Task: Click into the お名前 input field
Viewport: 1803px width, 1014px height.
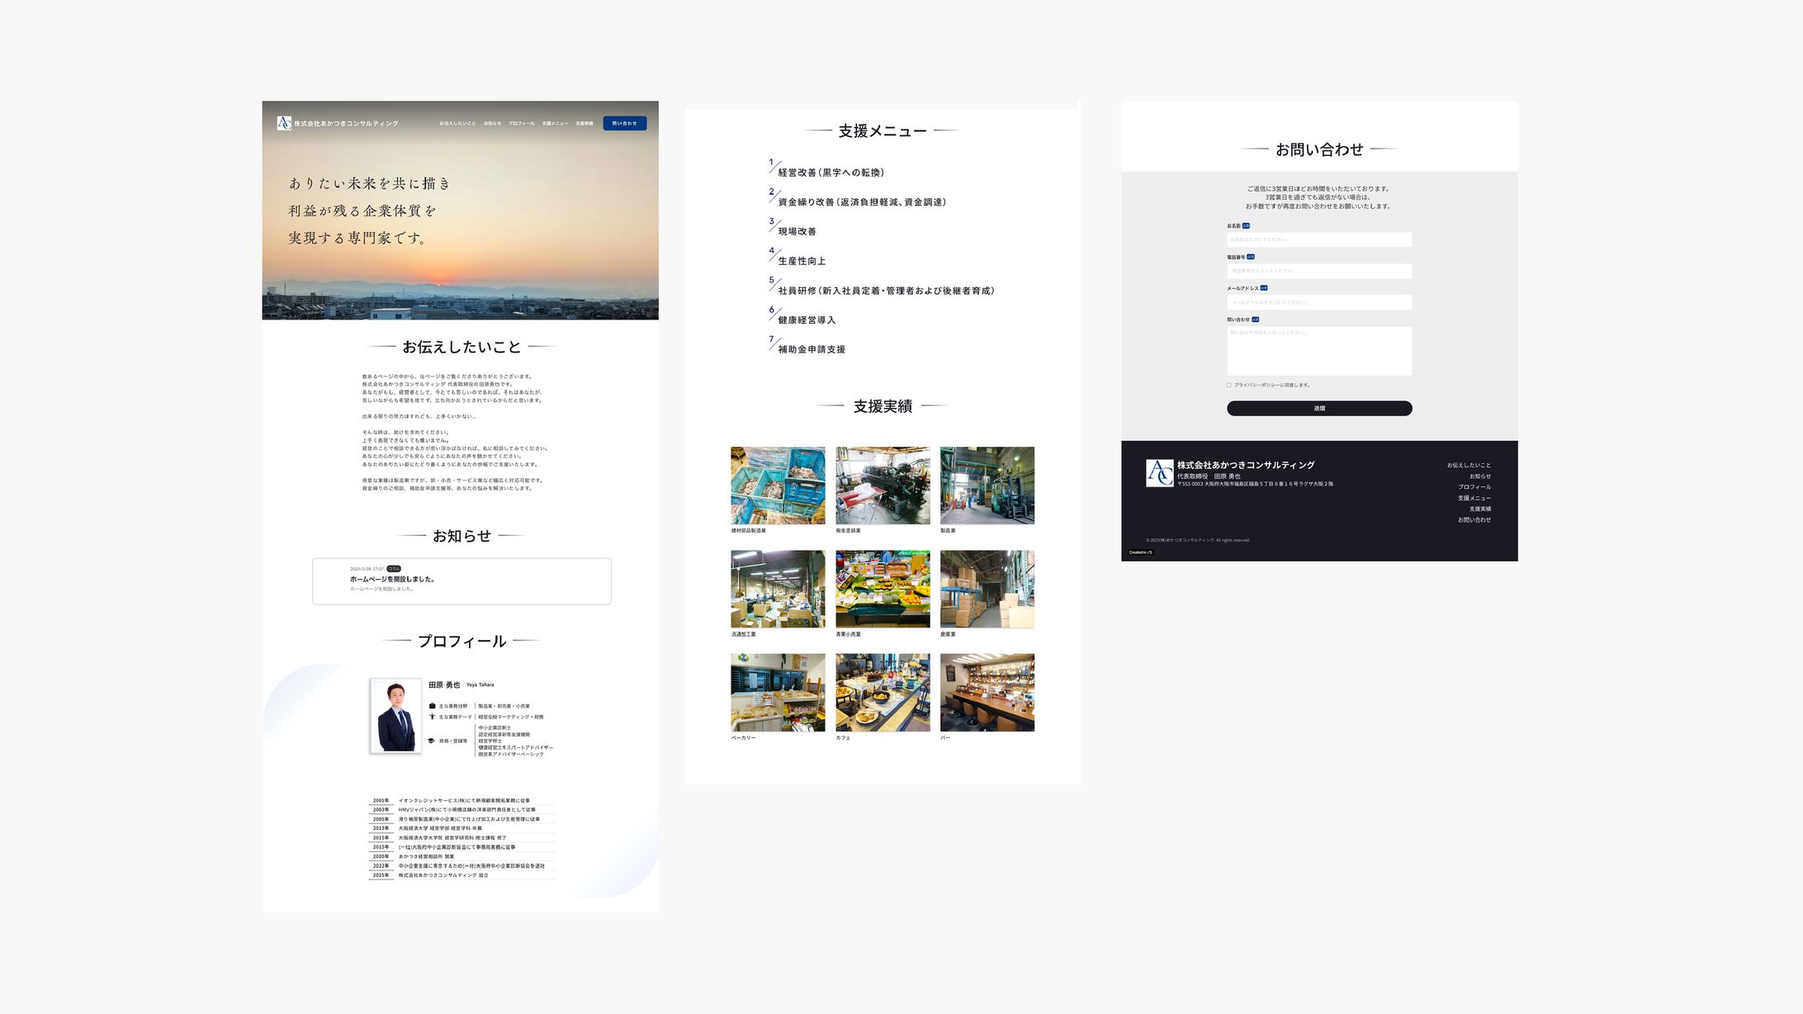Action: coord(1319,239)
